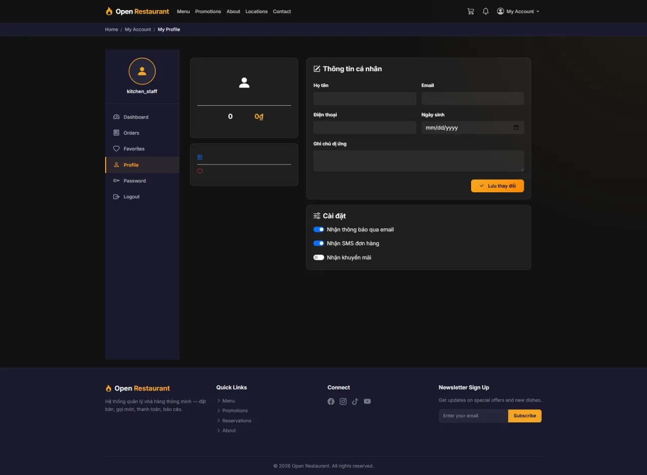Screen dimensions: 647x475
Task: Click the Logout arrow icon
Action: point(116,197)
